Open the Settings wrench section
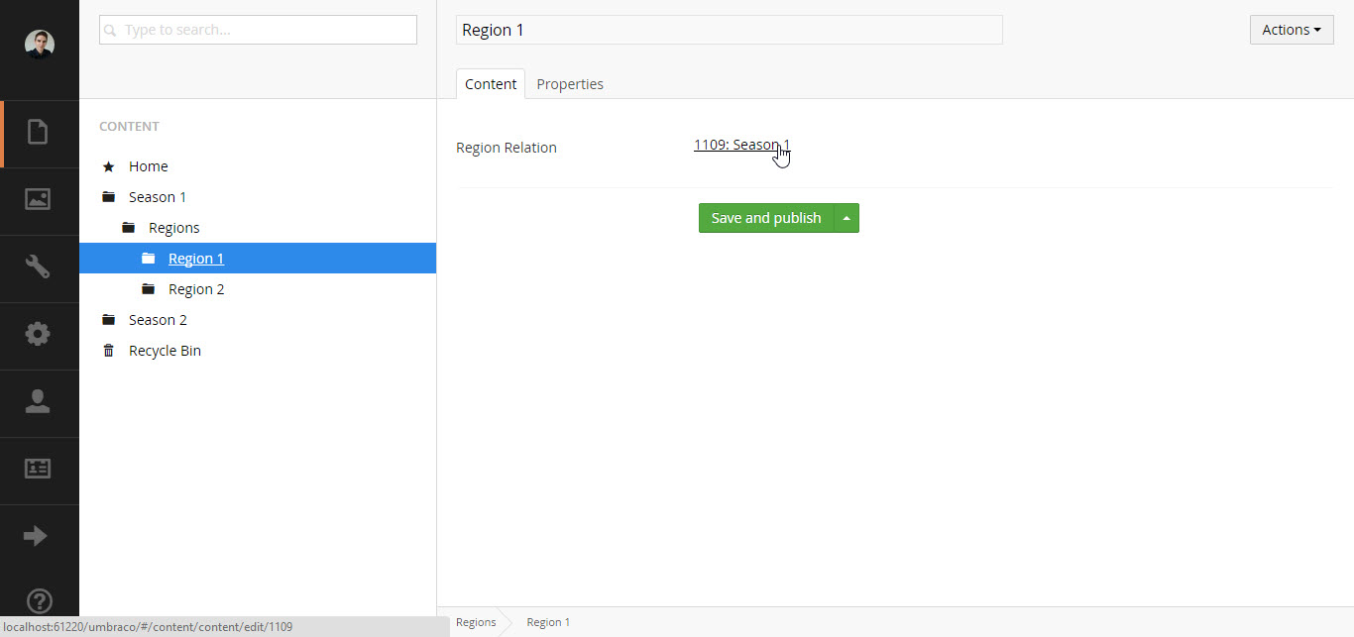 tap(39, 266)
